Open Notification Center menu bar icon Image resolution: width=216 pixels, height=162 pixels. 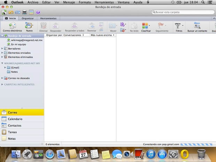point(210,2)
